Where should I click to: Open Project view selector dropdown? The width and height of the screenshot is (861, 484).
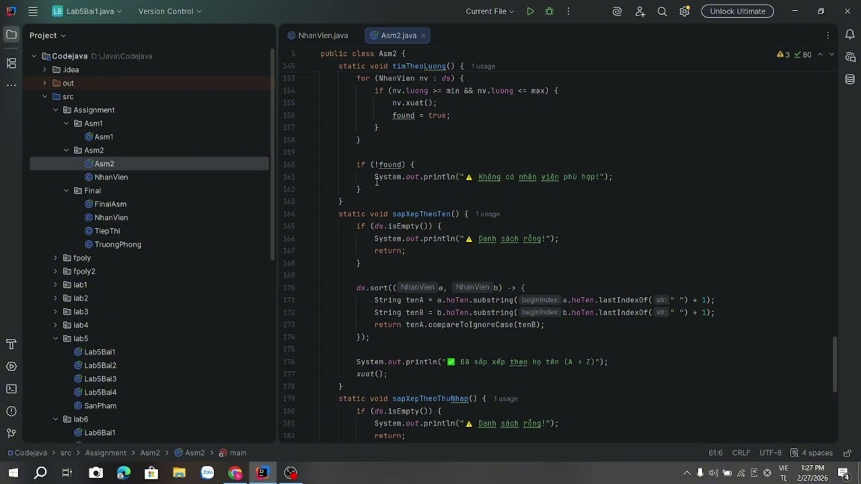coord(48,35)
